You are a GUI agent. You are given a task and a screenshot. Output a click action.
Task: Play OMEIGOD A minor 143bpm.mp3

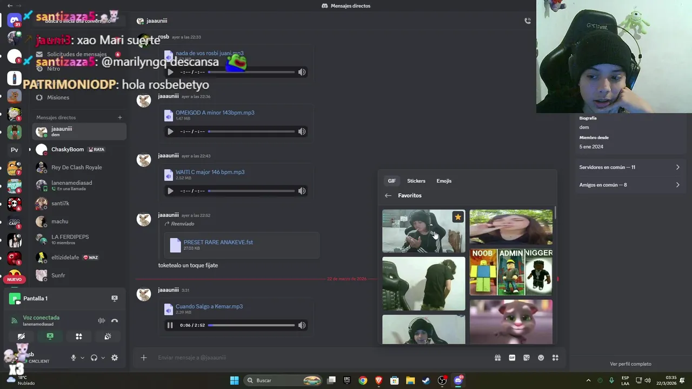tap(170, 131)
